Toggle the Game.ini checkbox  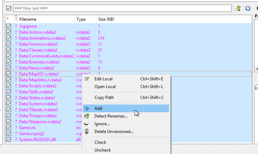8,128
